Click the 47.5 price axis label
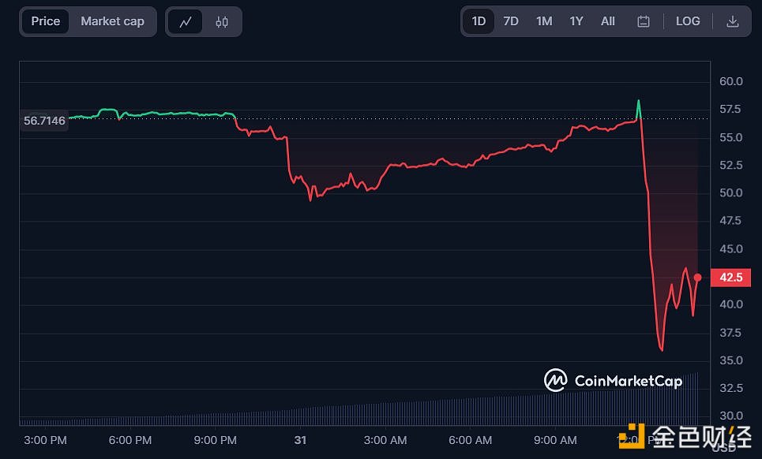 pos(731,221)
